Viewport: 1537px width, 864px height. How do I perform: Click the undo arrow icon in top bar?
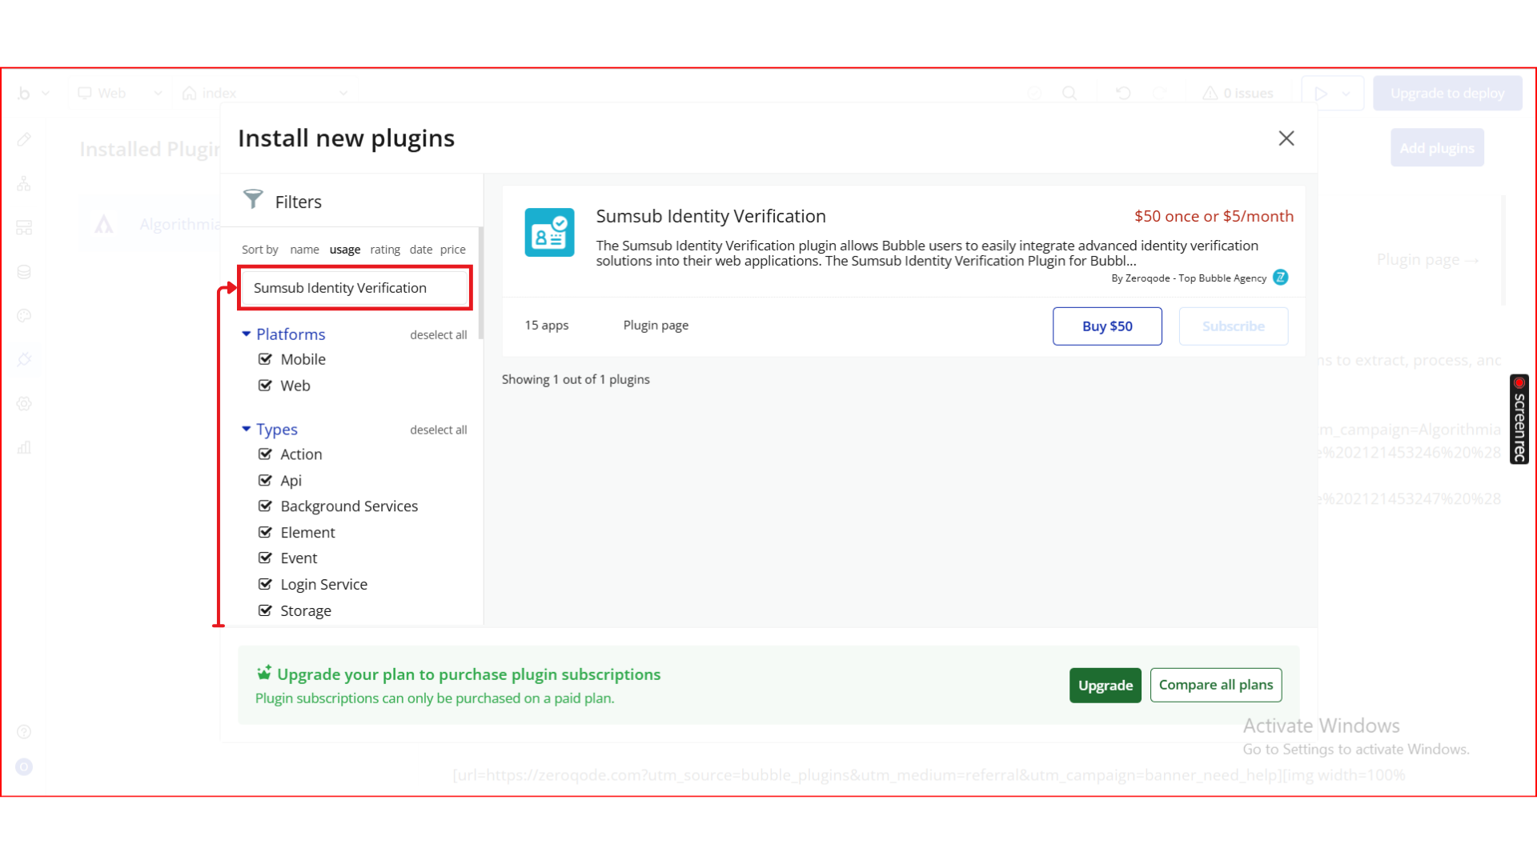[x=1123, y=94]
